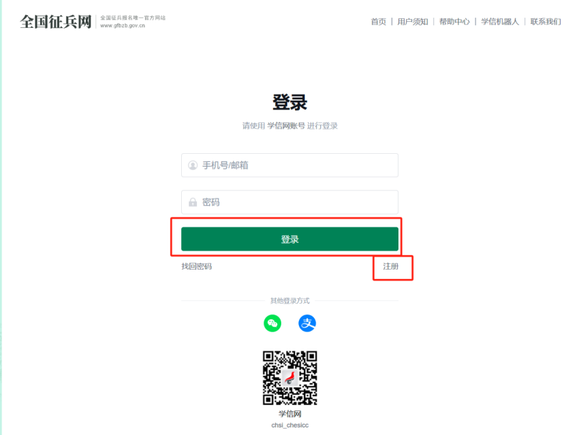Click the green 登录 button
Image resolution: width=566 pixels, height=435 pixels.
pos(290,239)
